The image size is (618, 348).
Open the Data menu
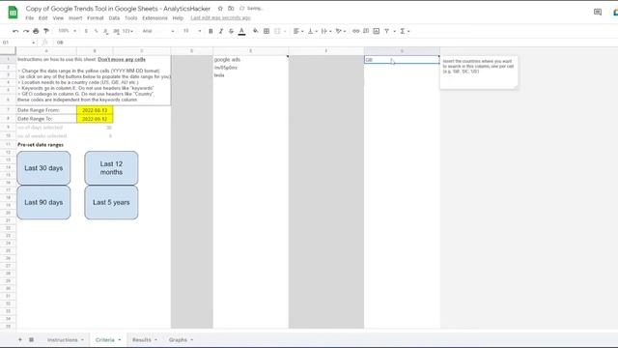coord(114,18)
